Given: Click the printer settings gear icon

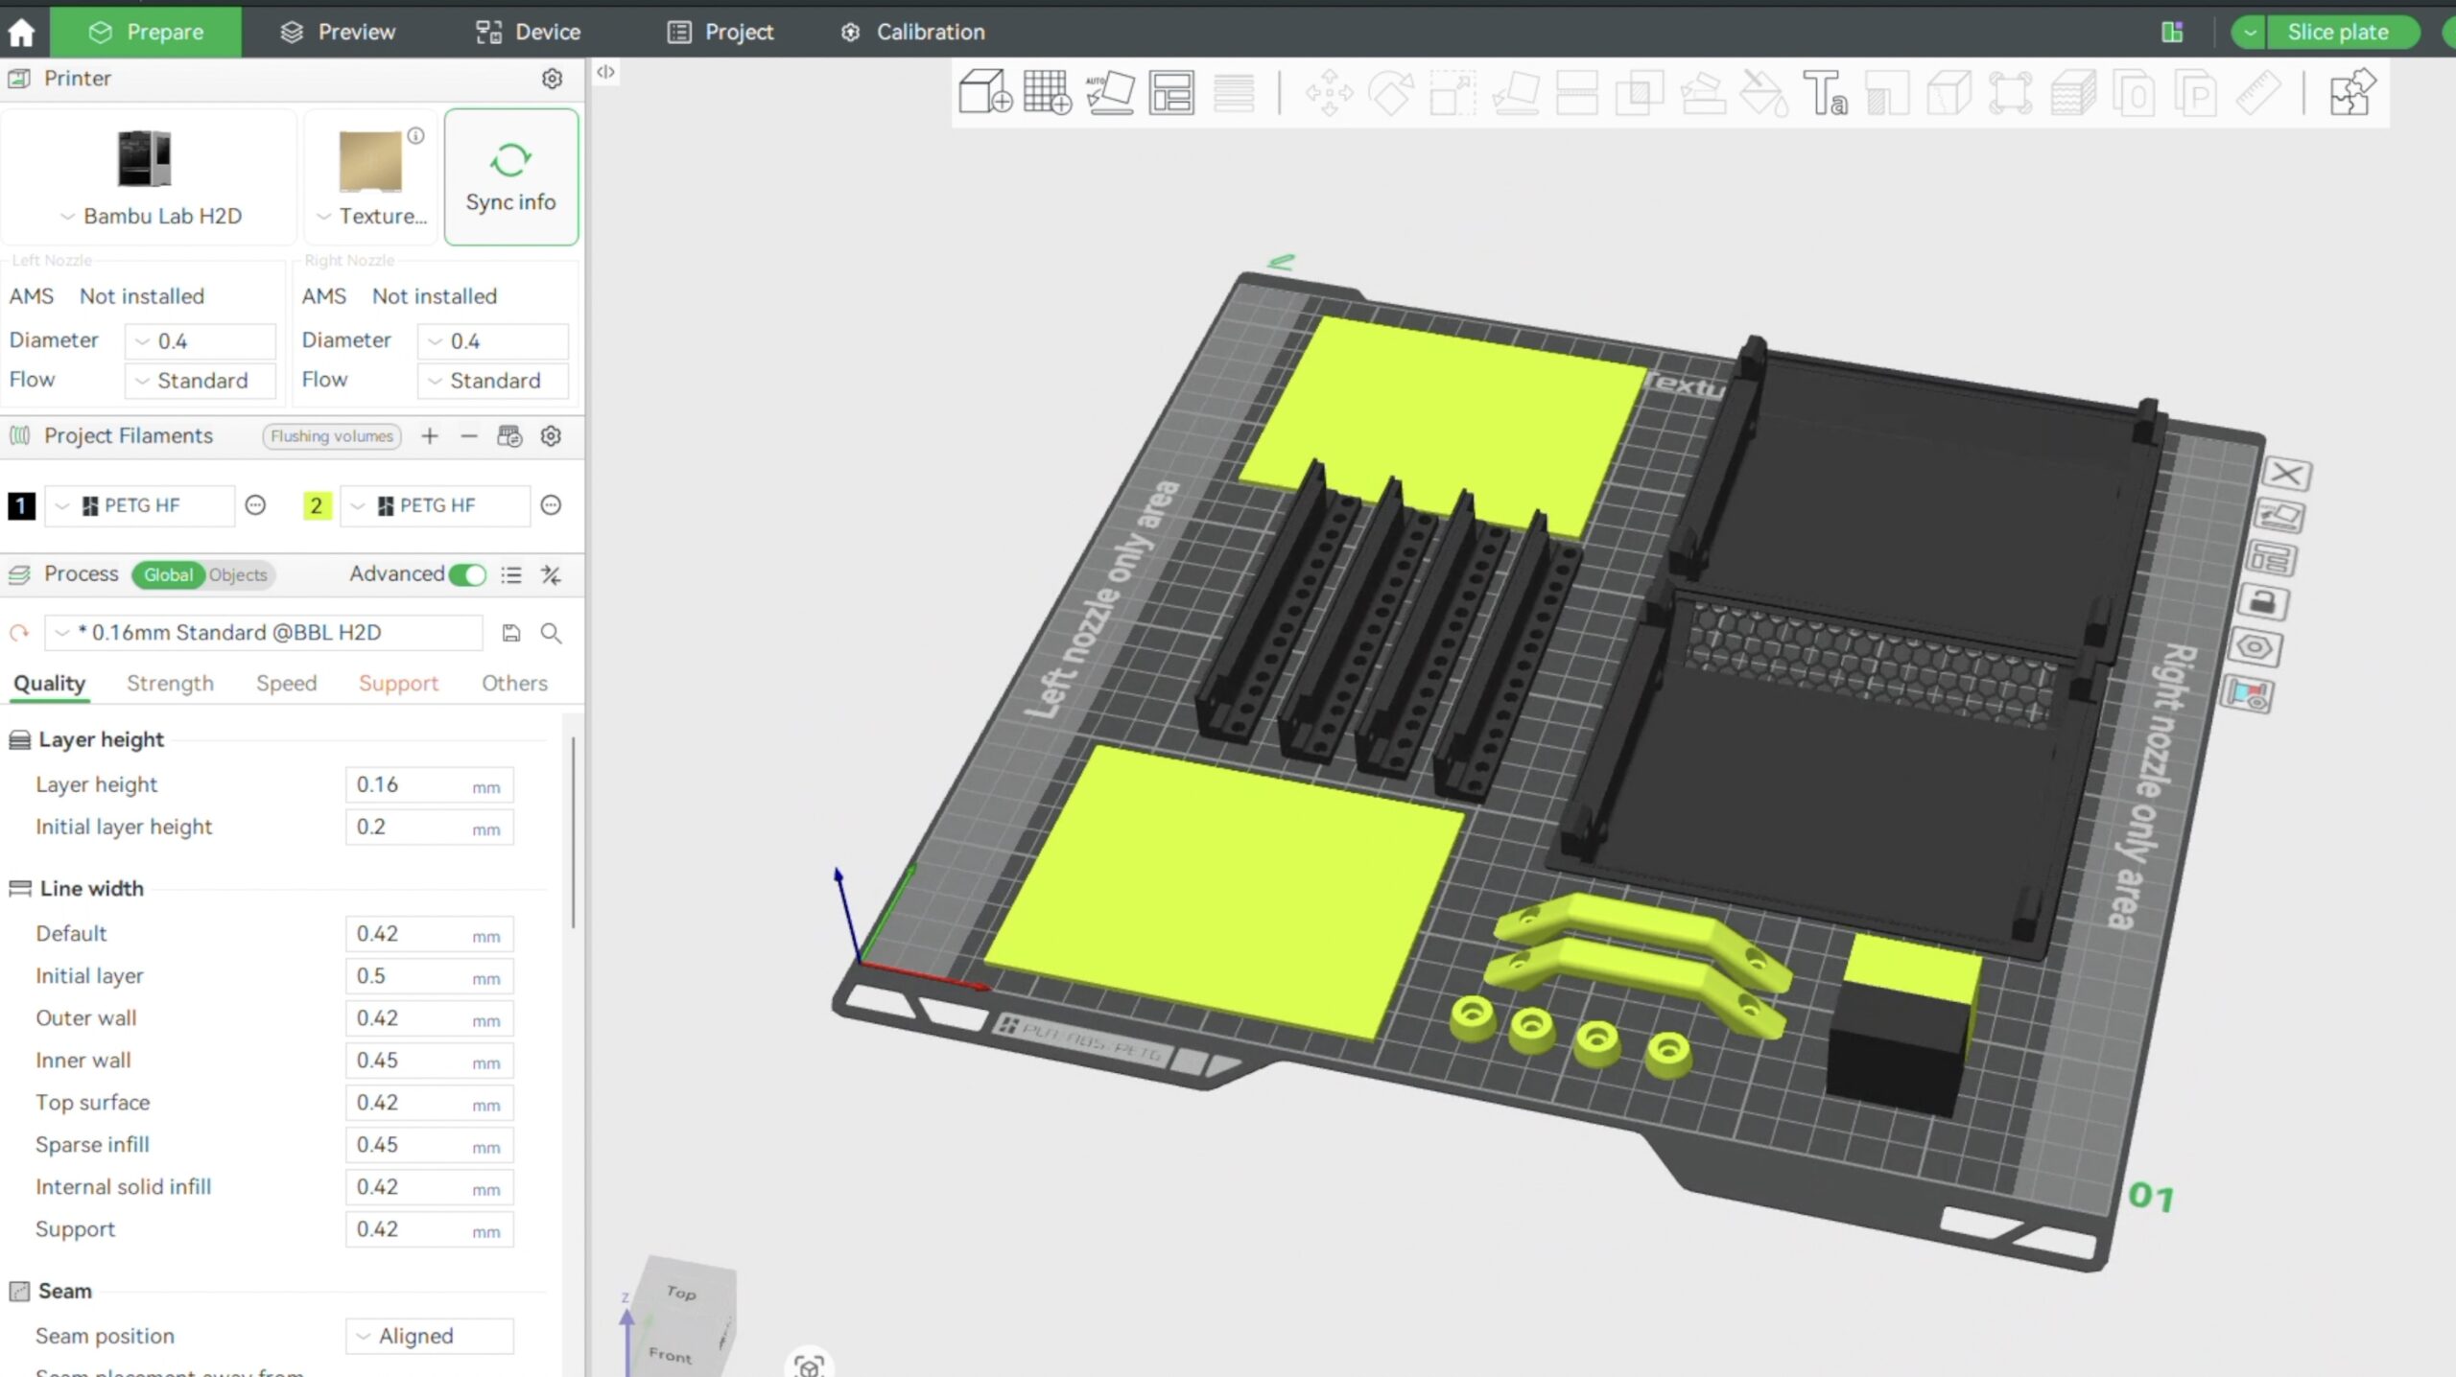Looking at the screenshot, I should click(552, 79).
